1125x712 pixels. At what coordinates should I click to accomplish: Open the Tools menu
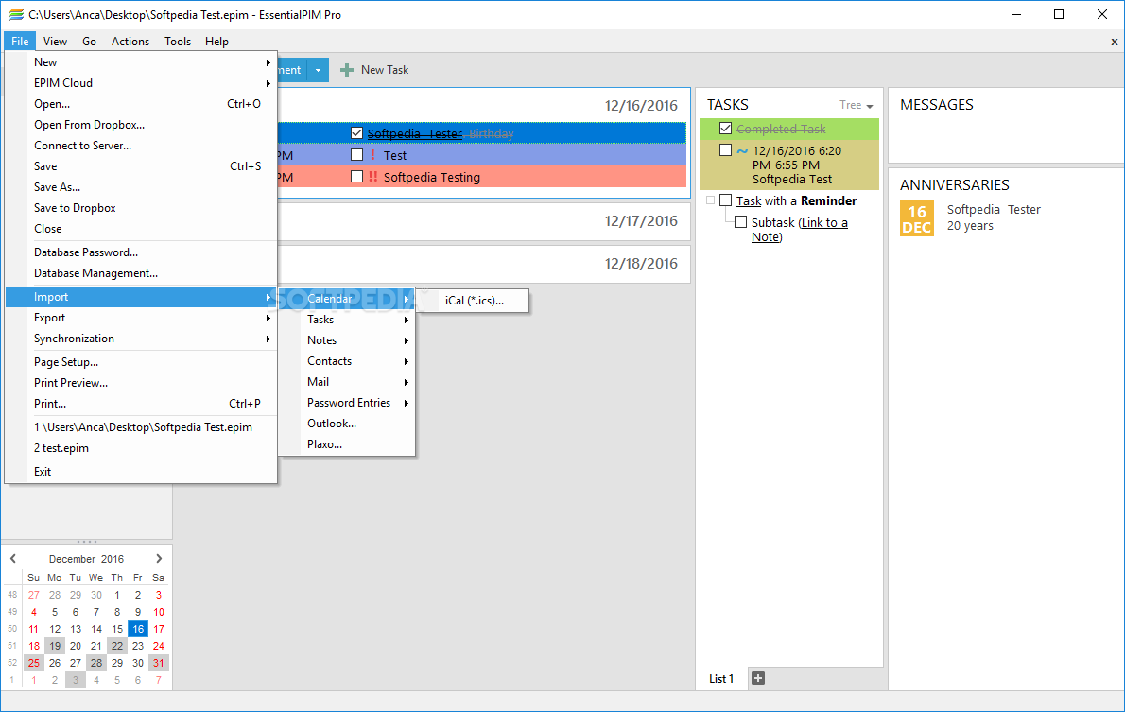[x=177, y=42]
